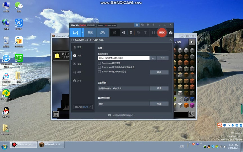Image resolution: width=243 pixels, height=152 pixels.
Task: Open screen recording mode dropdown arrow
Action: [83, 33]
